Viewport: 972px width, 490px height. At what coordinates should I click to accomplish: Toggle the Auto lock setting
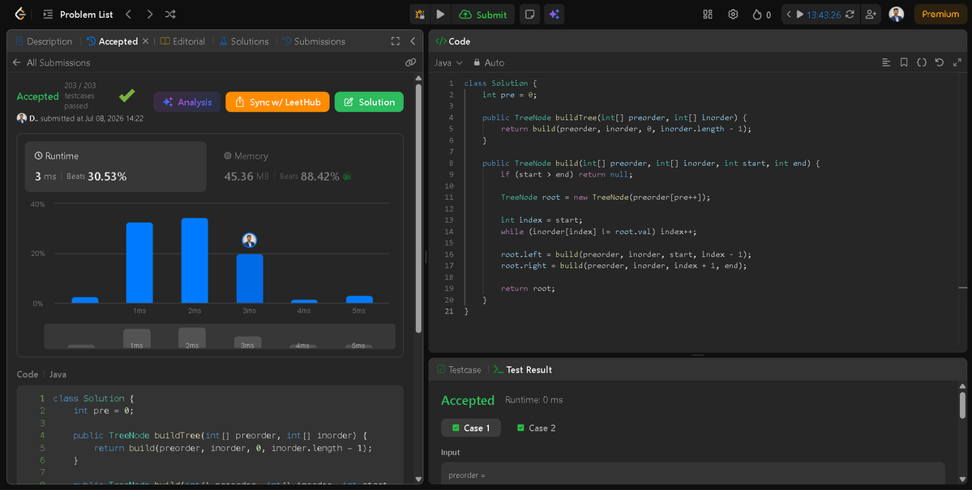click(489, 62)
